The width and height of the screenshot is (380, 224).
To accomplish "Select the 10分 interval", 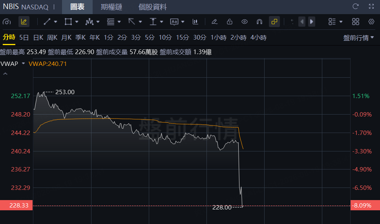I will (x=165, y=38).
